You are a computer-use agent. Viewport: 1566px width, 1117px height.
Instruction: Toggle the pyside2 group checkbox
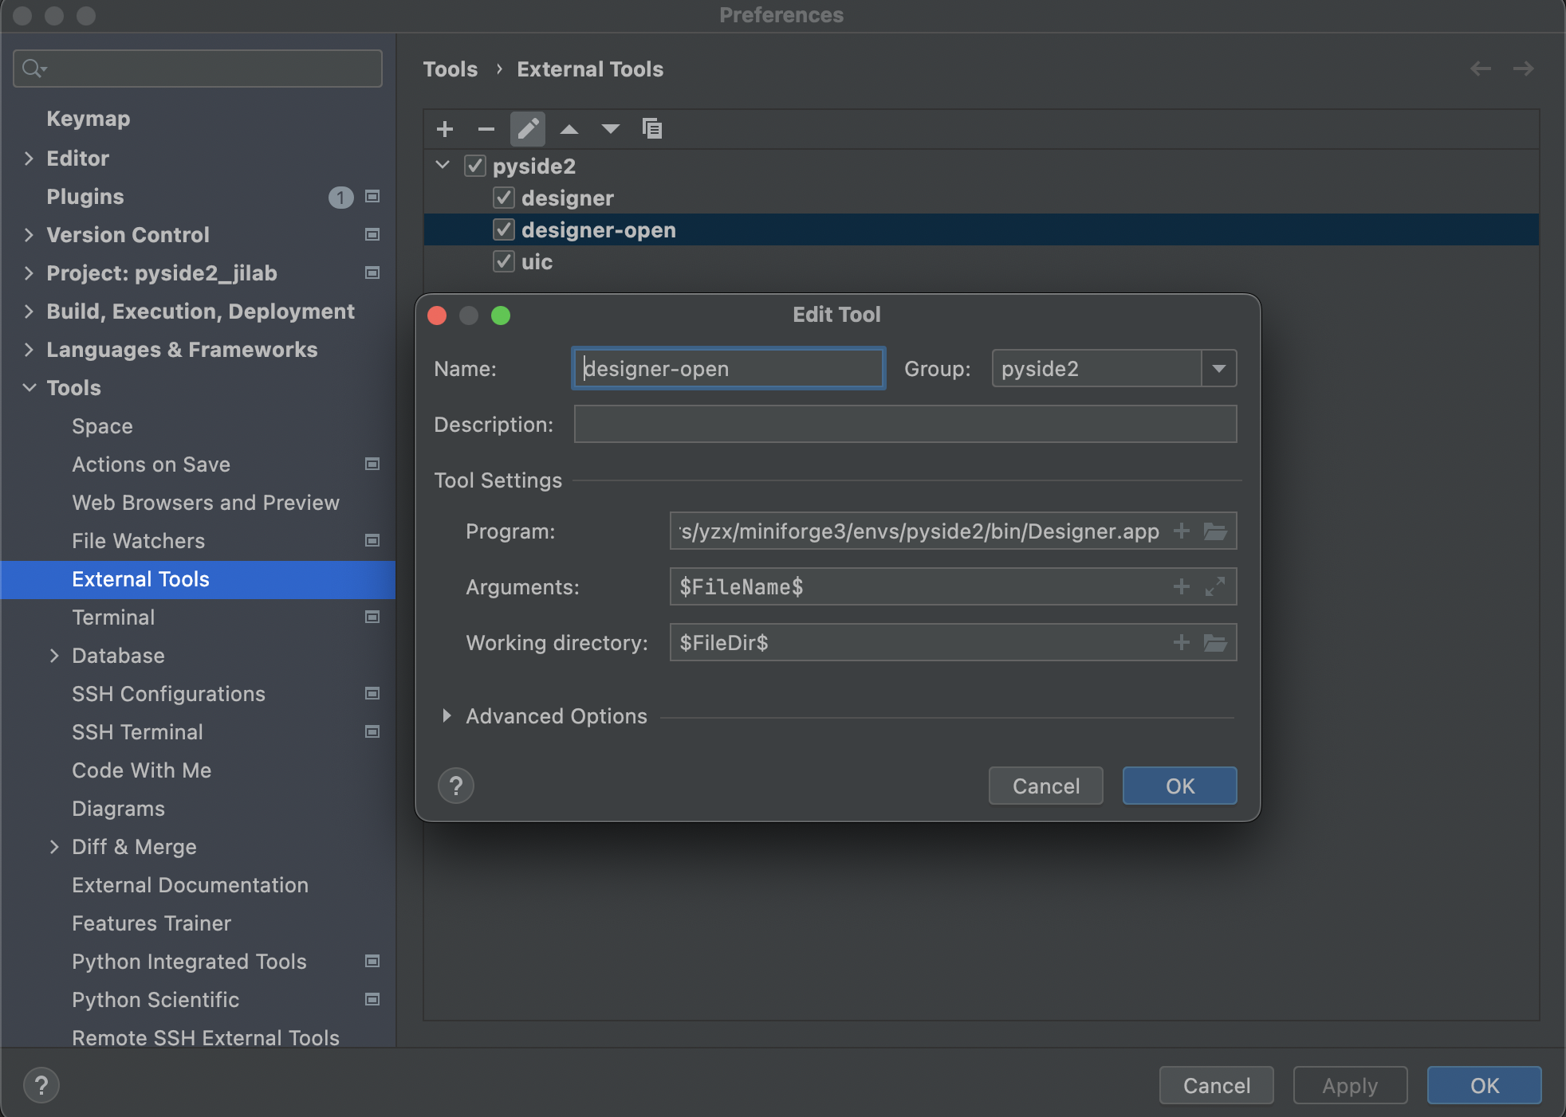(x=477, y=166)
